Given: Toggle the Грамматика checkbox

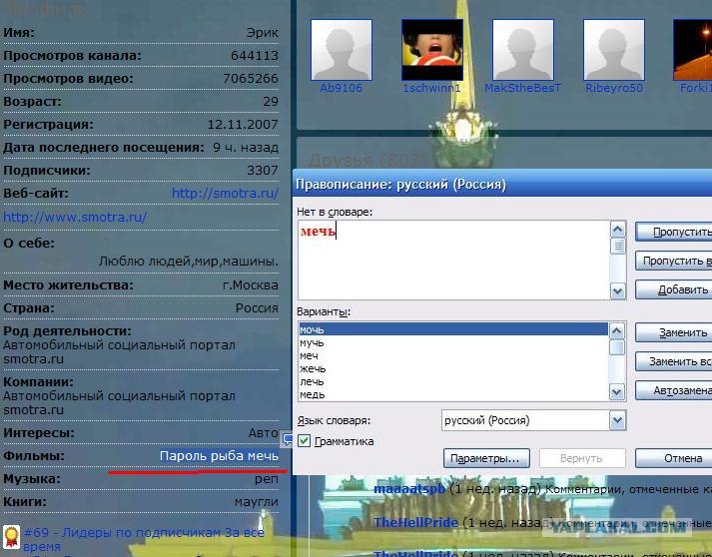Looking at the screenshot, I should pos(305,441).
